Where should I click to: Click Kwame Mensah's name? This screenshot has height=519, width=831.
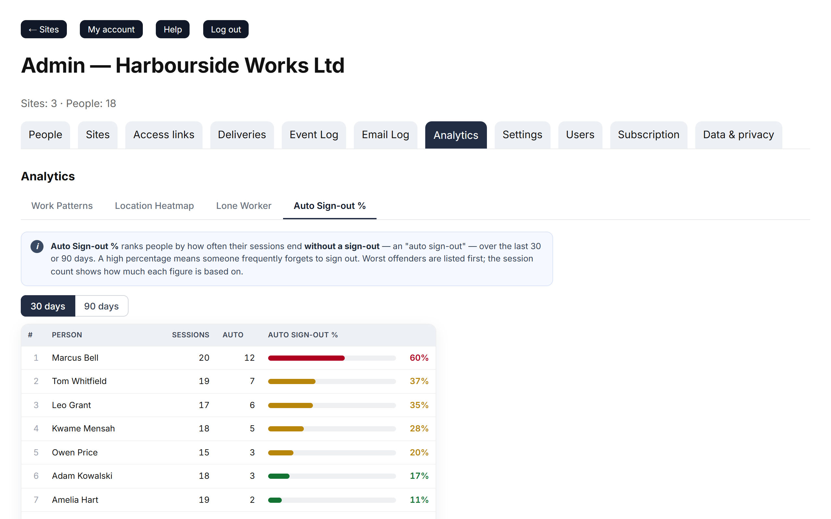coord(83,428)
